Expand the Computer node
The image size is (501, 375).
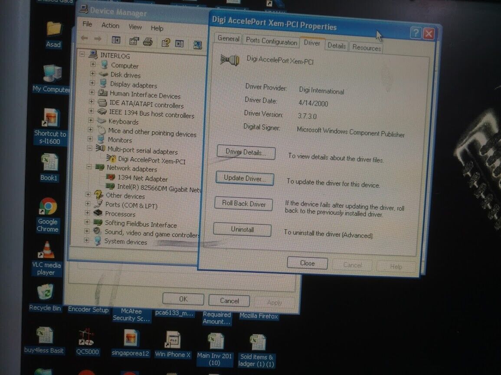[93, 64]
